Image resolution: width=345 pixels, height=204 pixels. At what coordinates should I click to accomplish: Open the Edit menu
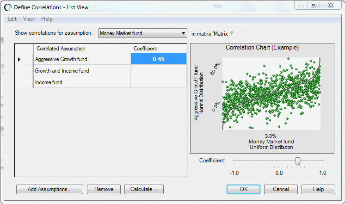click(x=12, y=19)
